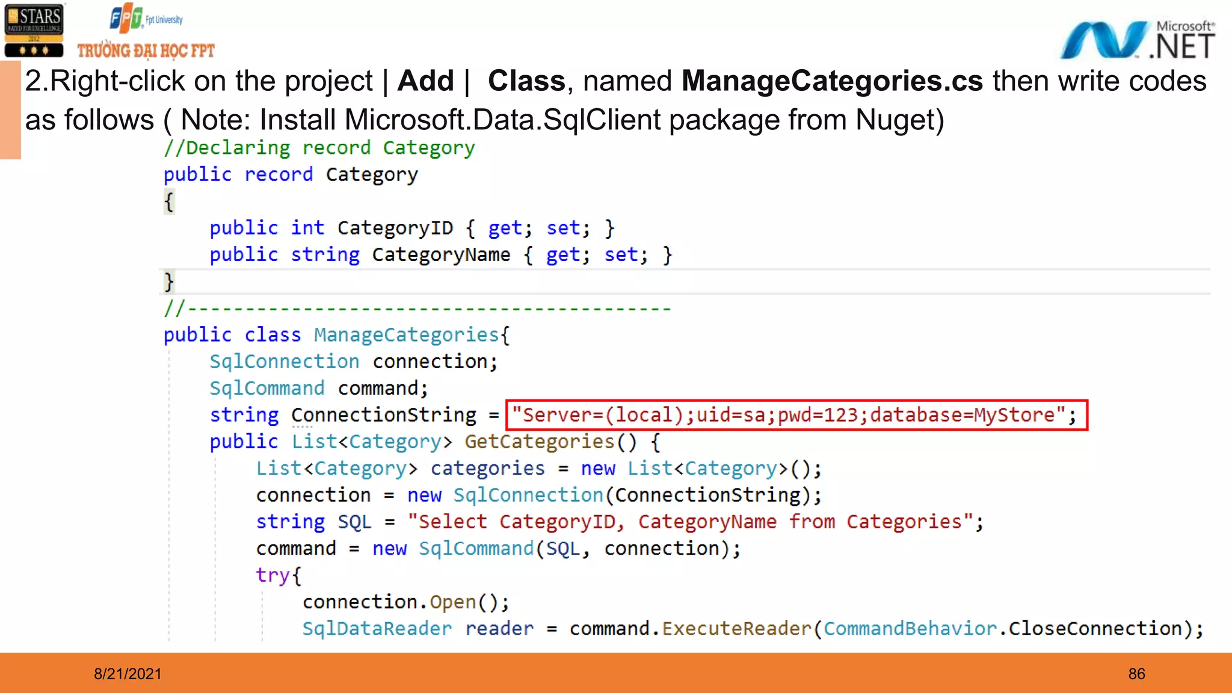
Task: Click the 'categories = new List<Category>()' line
Action: (x=539, y=468)
